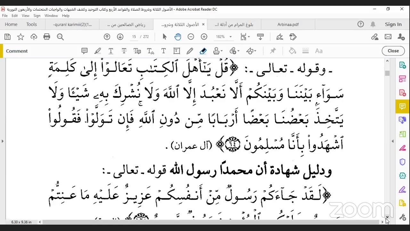This screenshot has height=231, width=410.
Task: Switch to the Home tab
Action: (11, 24)
